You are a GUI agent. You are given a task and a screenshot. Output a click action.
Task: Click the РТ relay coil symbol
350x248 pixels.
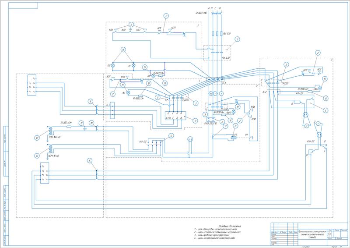tap(234, 137)
